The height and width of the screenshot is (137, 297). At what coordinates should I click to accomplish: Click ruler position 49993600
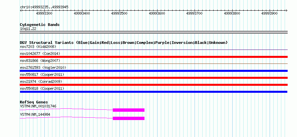(157, 13)
